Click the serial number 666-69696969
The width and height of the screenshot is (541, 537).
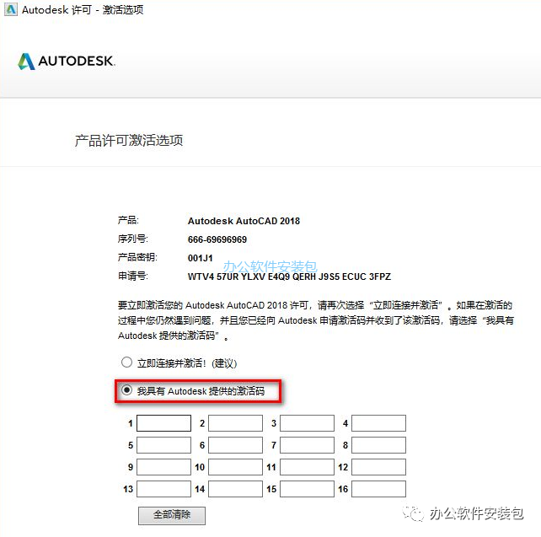(217, 239)
